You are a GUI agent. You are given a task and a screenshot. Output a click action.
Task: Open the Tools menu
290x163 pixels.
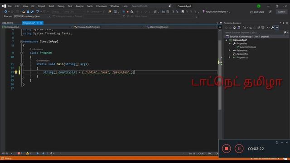coord(90,6)
